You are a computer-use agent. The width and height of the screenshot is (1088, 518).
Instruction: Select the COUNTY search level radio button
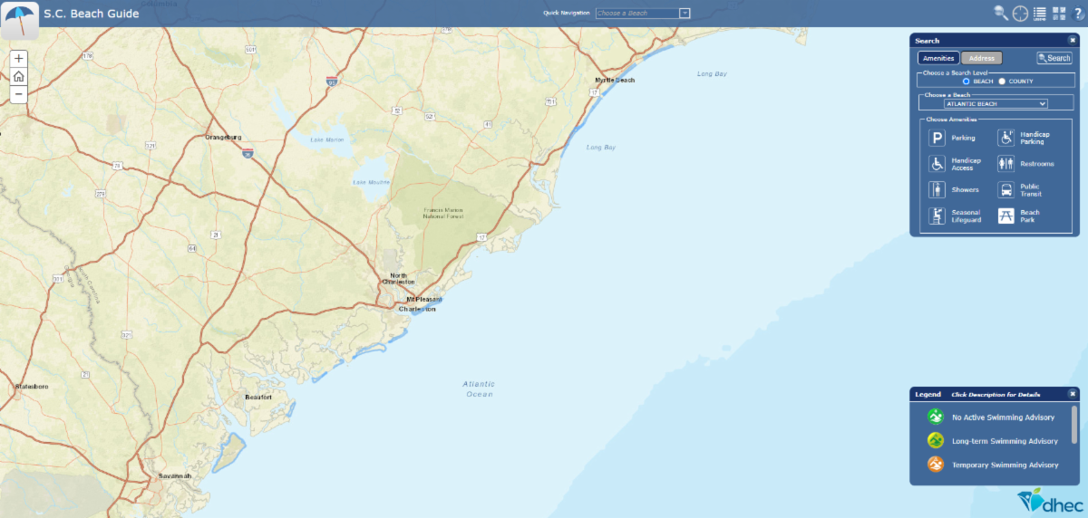[1002, 82]
